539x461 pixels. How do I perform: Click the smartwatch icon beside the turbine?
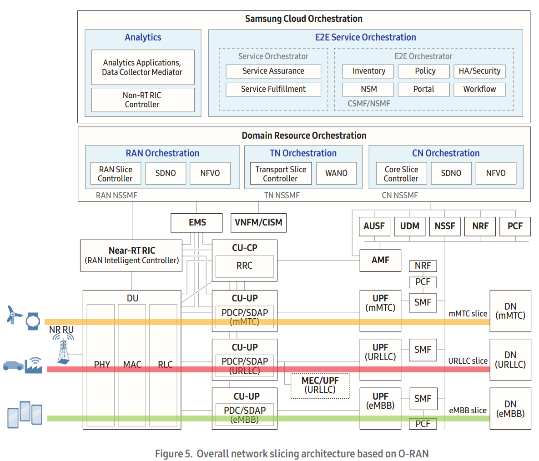click(x=33, y=321)
